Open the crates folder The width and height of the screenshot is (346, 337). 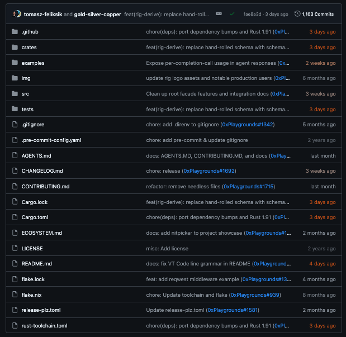pos(29,48)
